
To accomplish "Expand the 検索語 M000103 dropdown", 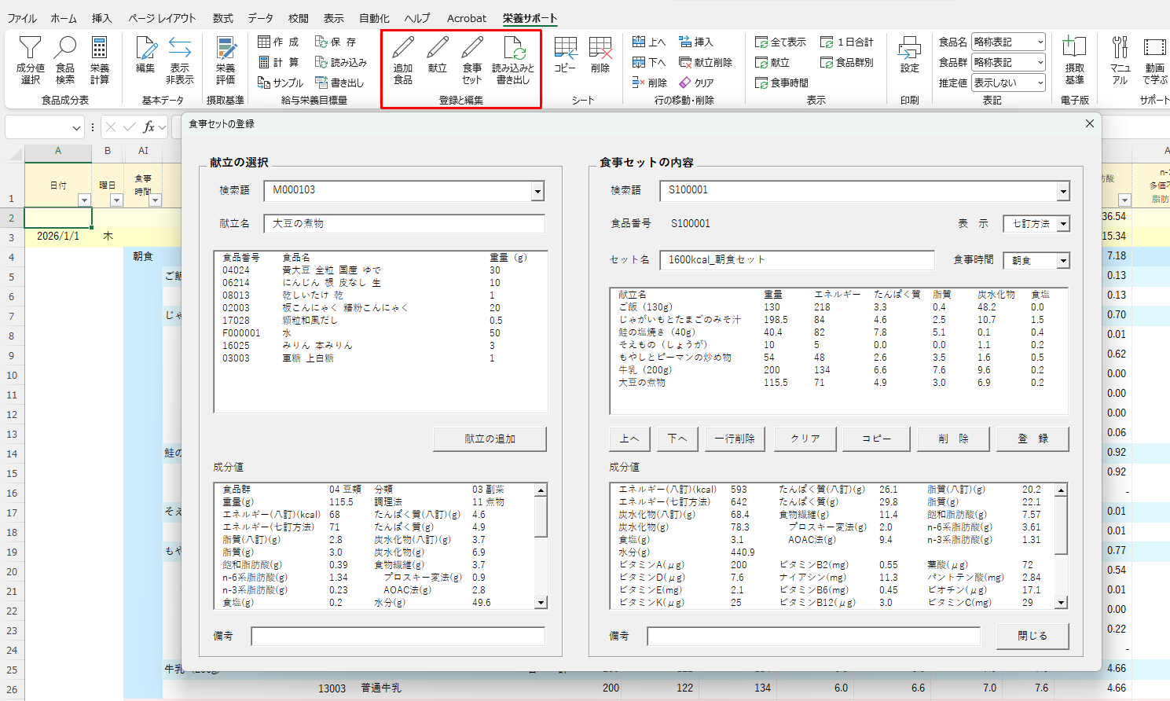I will pos(537,191).
